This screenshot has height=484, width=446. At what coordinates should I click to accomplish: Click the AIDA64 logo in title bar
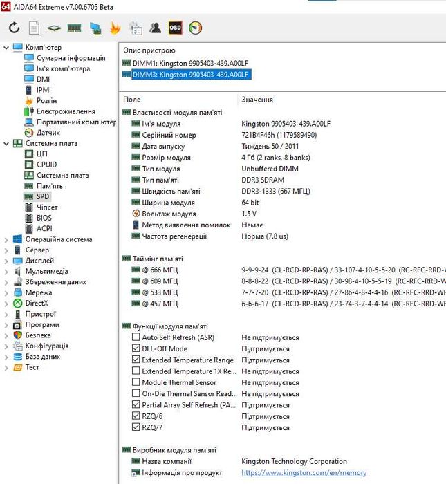coord(6,6)
